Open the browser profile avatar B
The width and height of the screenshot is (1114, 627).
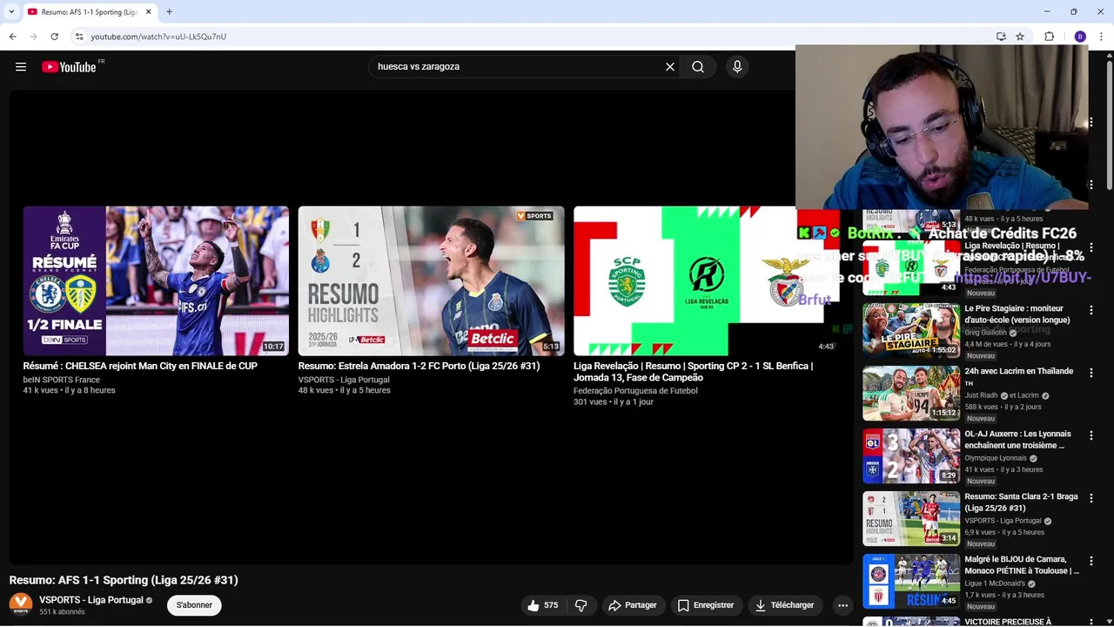tap(1080, 37)
